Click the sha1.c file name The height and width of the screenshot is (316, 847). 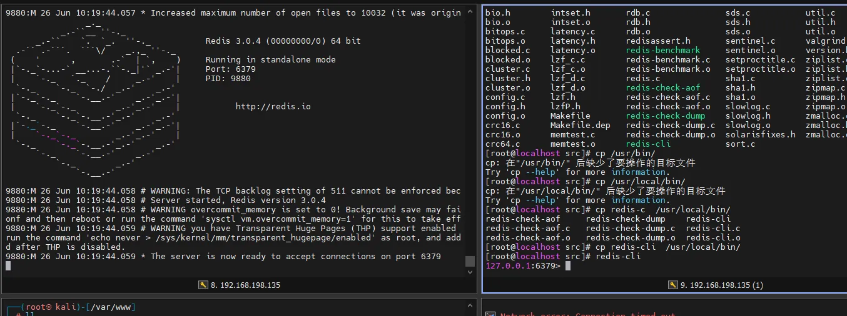click(x=741, y=79)
